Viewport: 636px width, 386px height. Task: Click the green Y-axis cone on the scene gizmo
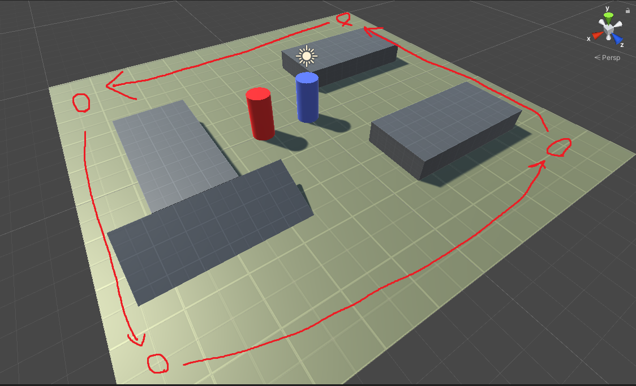click(x=608, y=16)
